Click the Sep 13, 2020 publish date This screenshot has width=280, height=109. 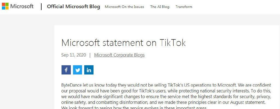74,55
